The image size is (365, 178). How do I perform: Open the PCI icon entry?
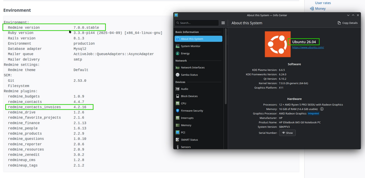178,132
